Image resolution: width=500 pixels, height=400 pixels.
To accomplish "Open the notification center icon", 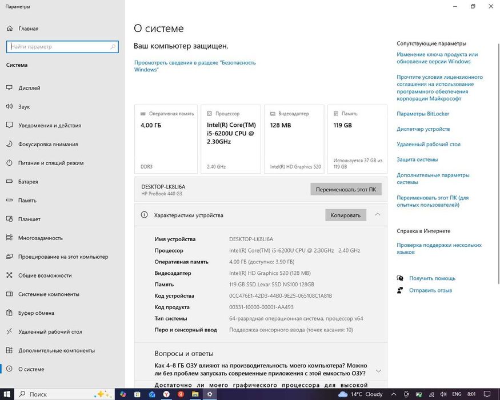I will click(487, 394).
